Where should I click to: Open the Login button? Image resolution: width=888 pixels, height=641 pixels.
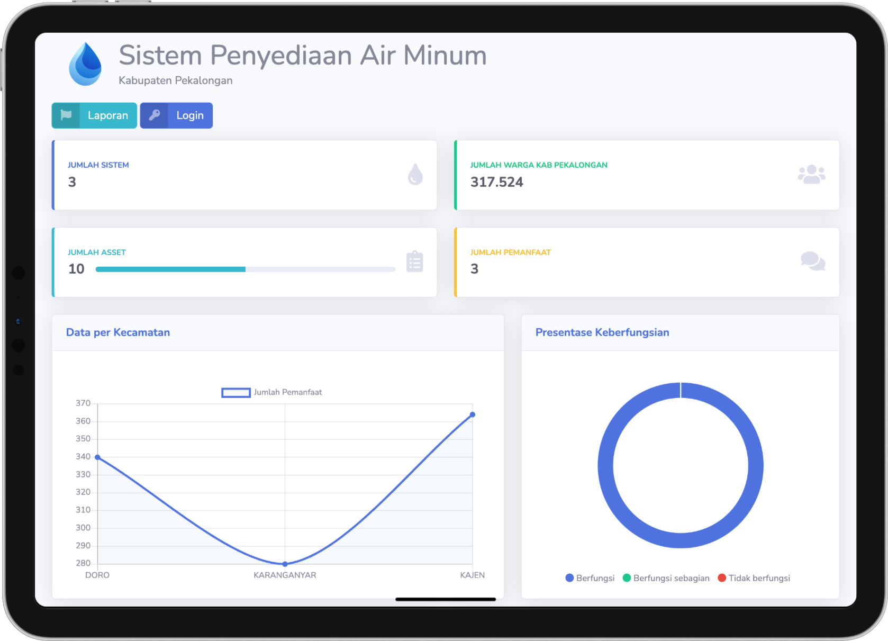[x=176, y=115]
